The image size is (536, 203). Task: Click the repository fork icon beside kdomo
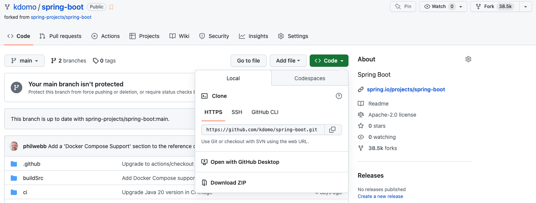click(7, 7)
